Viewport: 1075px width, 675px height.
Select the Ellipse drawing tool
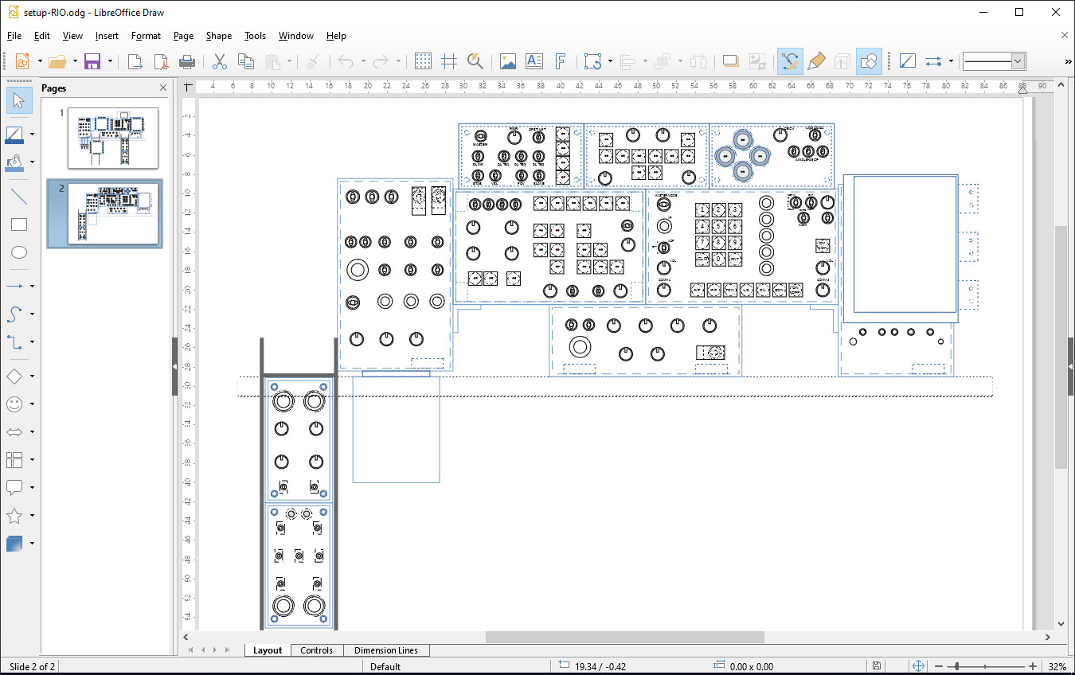tap(19, 253)
